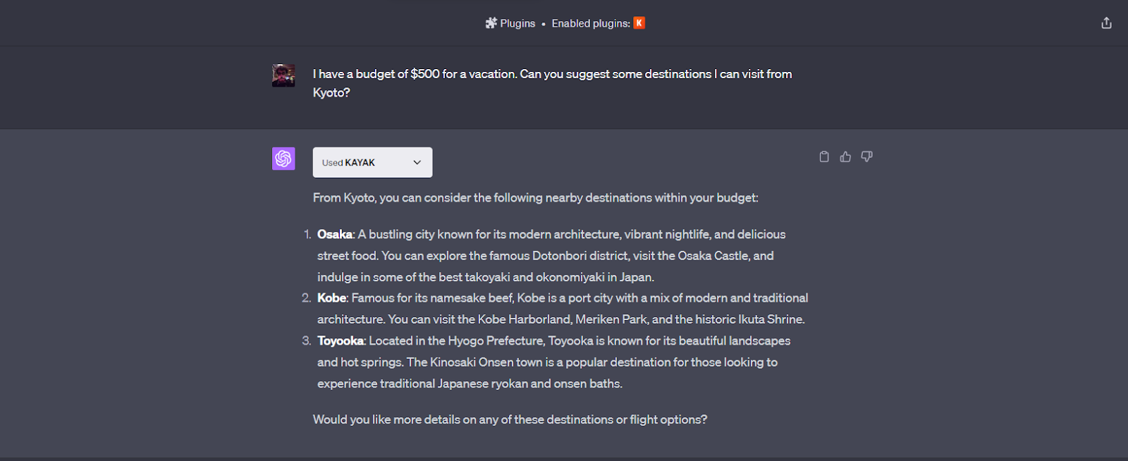This screenshot has width=1128, height=461.
Task: Click the 'Would you like more details' question
Action: click(x=510, y=419)
